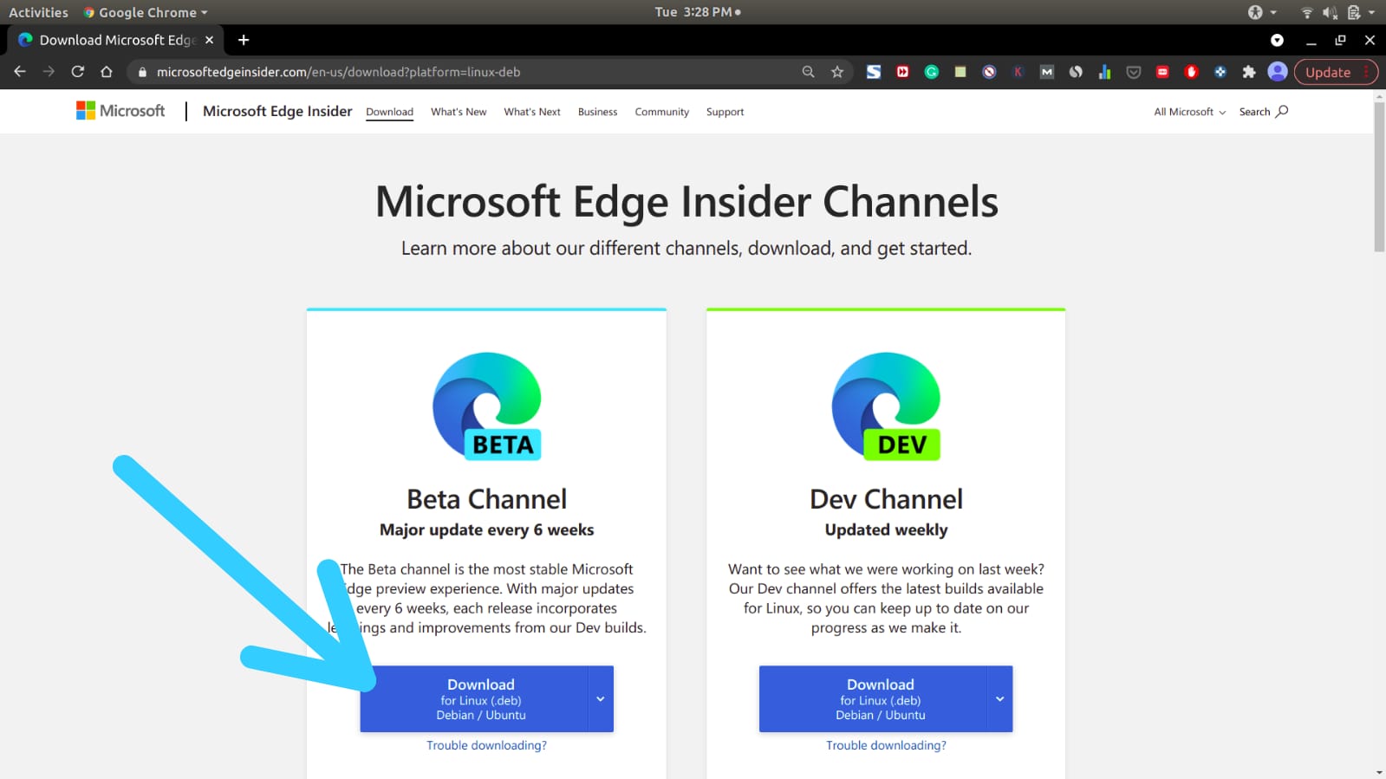
Task: Click the Microsoft Edge Insider title link
Action: point(277,111)
